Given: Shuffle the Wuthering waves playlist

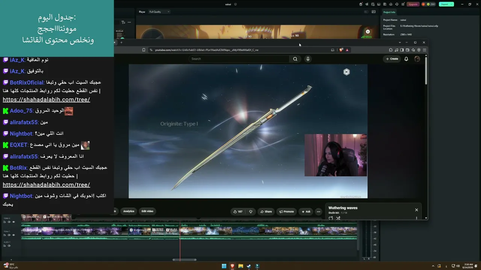Looking at the screenshot, I should tap(338, 218).
